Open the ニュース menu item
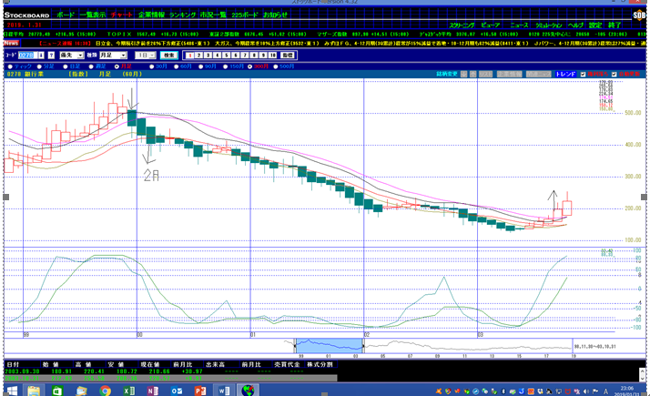Screen dimensions: 650x396 pyautogui.click(x=519, y=25)
